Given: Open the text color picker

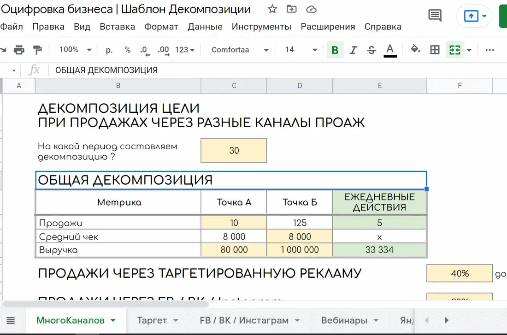Looking at the screenshot, I should [390, 50].
